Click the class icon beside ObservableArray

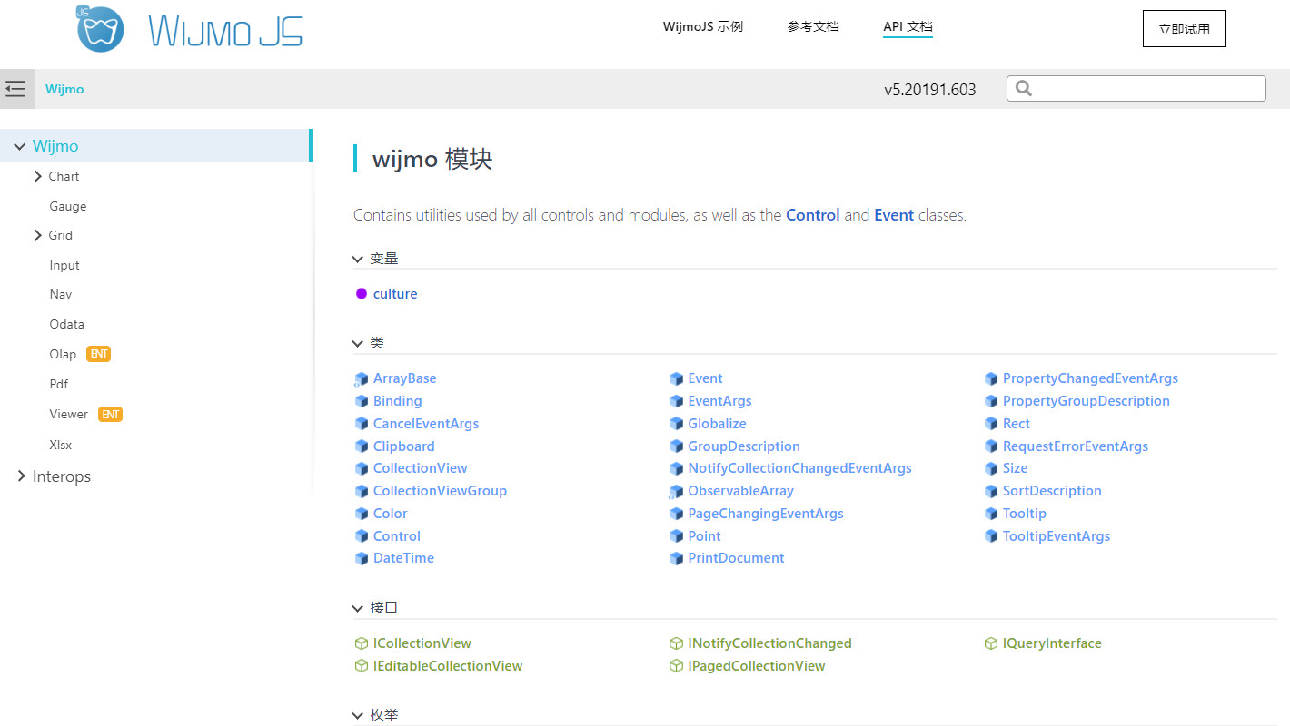(x=676, y=492)
